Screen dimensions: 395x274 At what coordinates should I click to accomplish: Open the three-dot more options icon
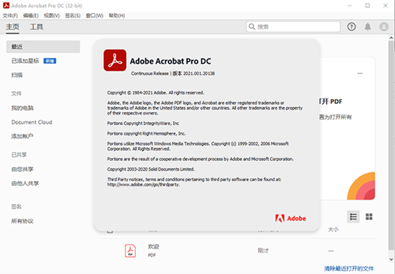pyautogui.click(x=360, y=74)
